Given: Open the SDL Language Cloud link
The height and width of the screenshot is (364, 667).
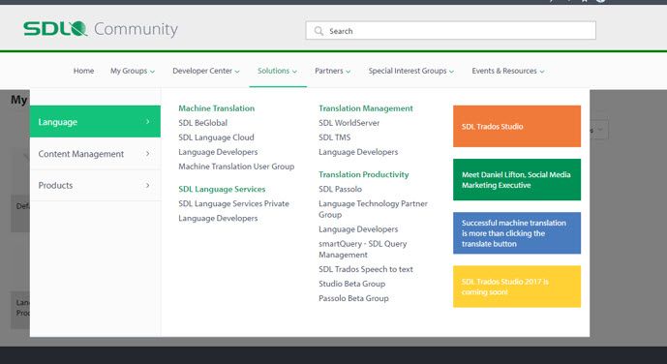Looking at the screenshot, I should tap(216, 137).
